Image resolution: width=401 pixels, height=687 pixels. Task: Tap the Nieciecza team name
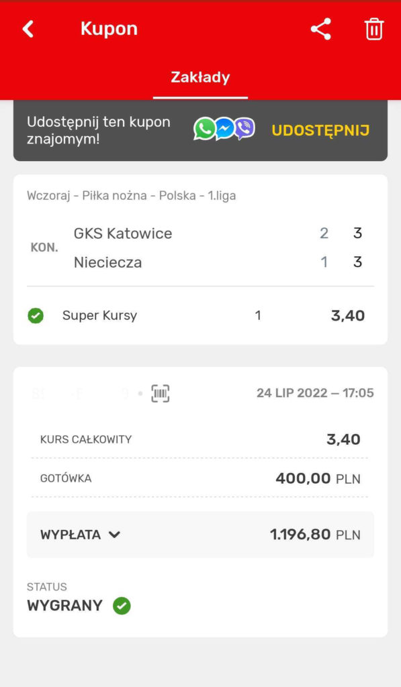(x=108, y=262)
